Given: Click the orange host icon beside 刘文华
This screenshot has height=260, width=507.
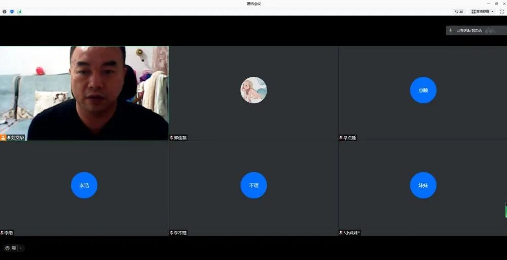Looking at the screenshot, I should pos(3,138).
